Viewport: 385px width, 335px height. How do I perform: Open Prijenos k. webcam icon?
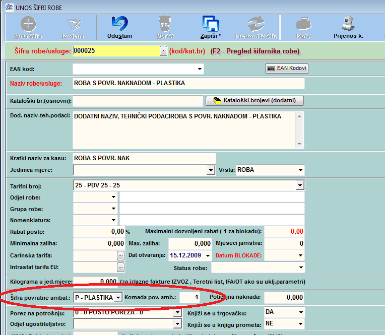coord(348,24)
